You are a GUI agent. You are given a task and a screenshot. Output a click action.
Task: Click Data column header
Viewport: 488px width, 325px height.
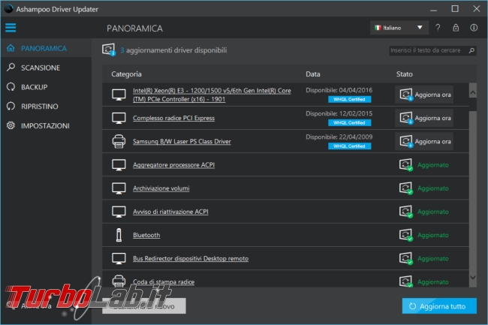click(313, 74)
